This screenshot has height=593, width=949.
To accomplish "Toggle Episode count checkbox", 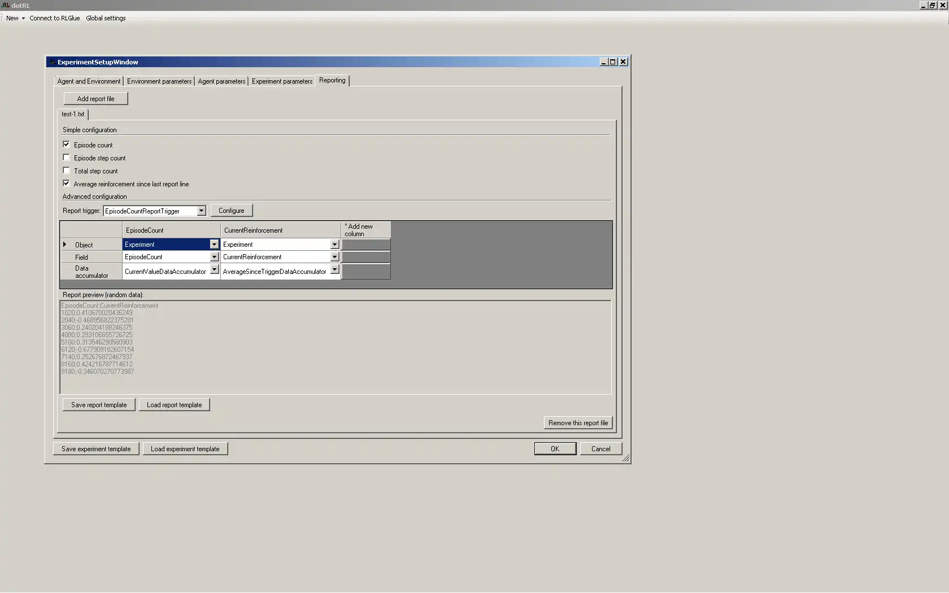I will click(x=67, y=145).
